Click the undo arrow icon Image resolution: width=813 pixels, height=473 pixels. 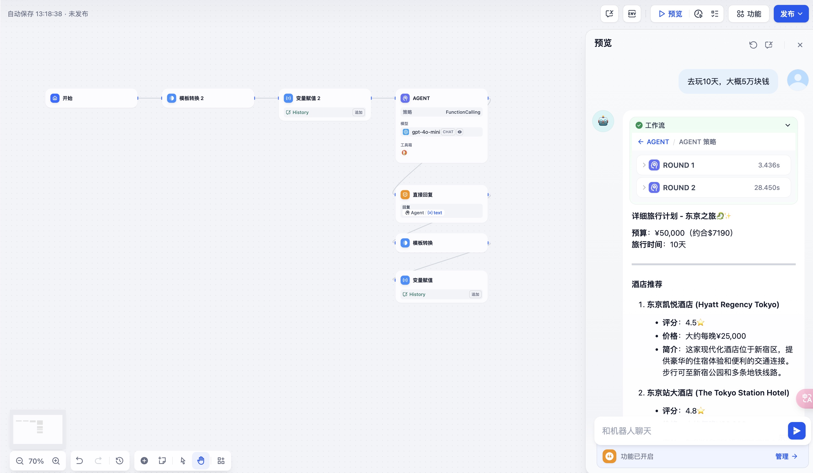pyautogui.click(x=79, y=460)
